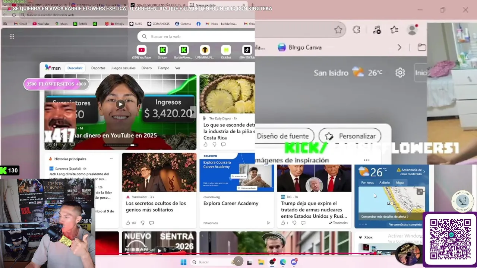Image resolution: width=477 pixels, height=268 pixels.
Task: Open the COMANDOS bookmark
Action: [x=158, y=24]
